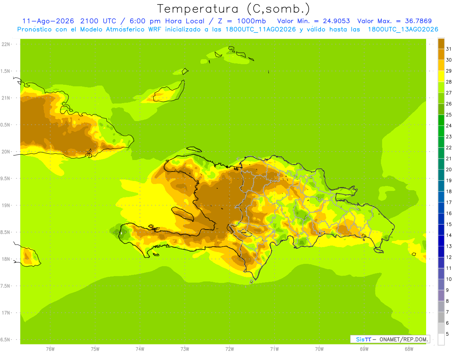Click the '2100 UTC' time text
Viewport: 459px width, 354px height.
pyautogui.click(x=99, y=21)
